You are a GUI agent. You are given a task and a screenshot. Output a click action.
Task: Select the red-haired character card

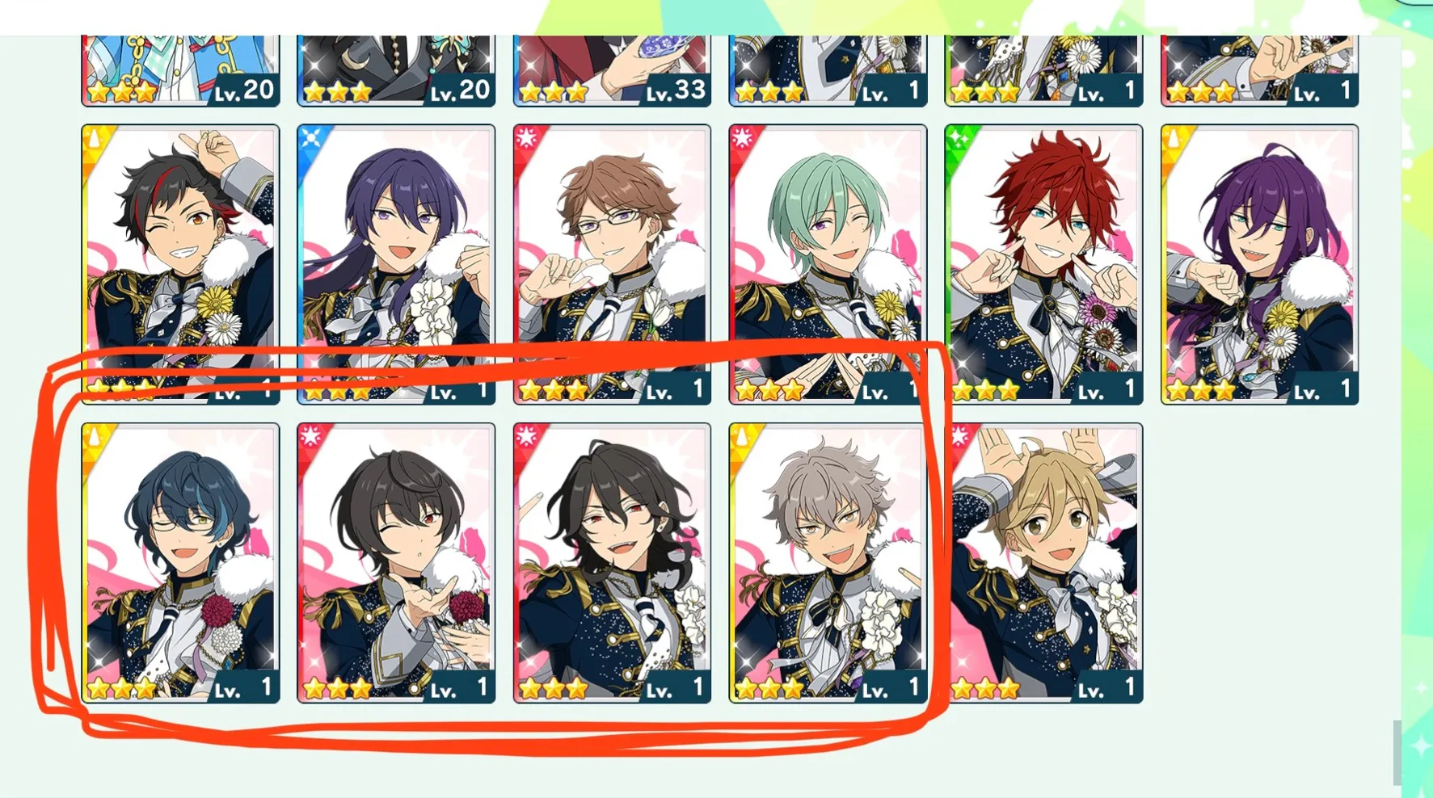tap(1043, 264)
